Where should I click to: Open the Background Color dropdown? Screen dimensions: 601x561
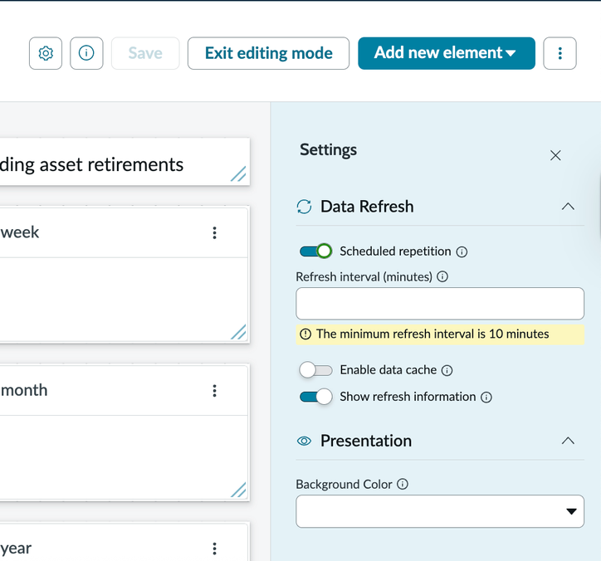pos(440,511)
